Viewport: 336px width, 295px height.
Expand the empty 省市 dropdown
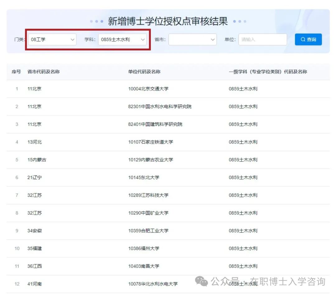pyautogui.click(x=192, y=40)
